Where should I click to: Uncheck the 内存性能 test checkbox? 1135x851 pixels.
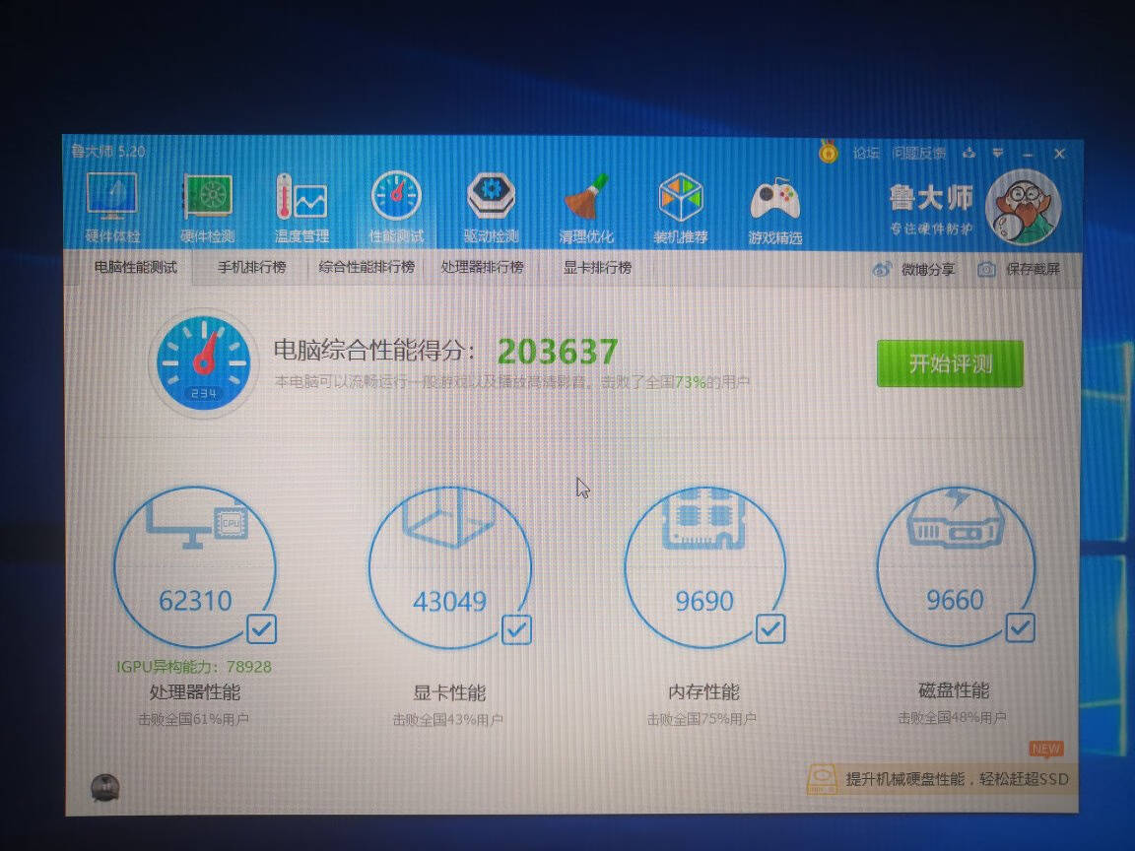770,628
